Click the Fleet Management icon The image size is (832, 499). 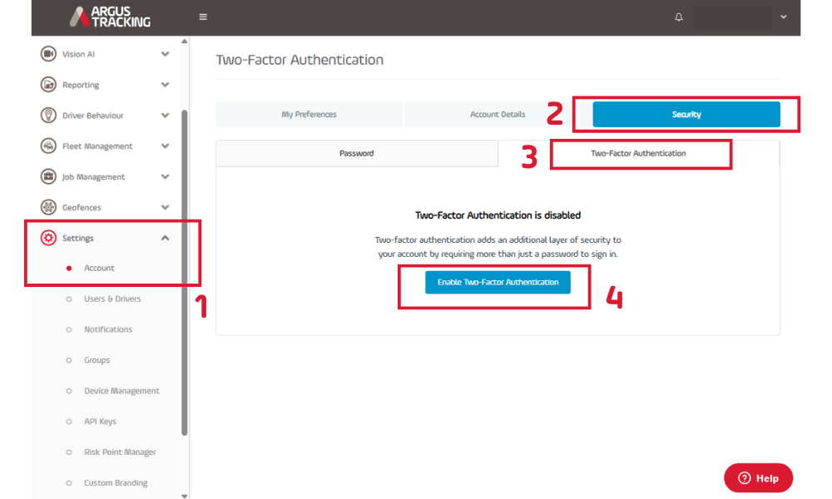[x=48, y=146]
